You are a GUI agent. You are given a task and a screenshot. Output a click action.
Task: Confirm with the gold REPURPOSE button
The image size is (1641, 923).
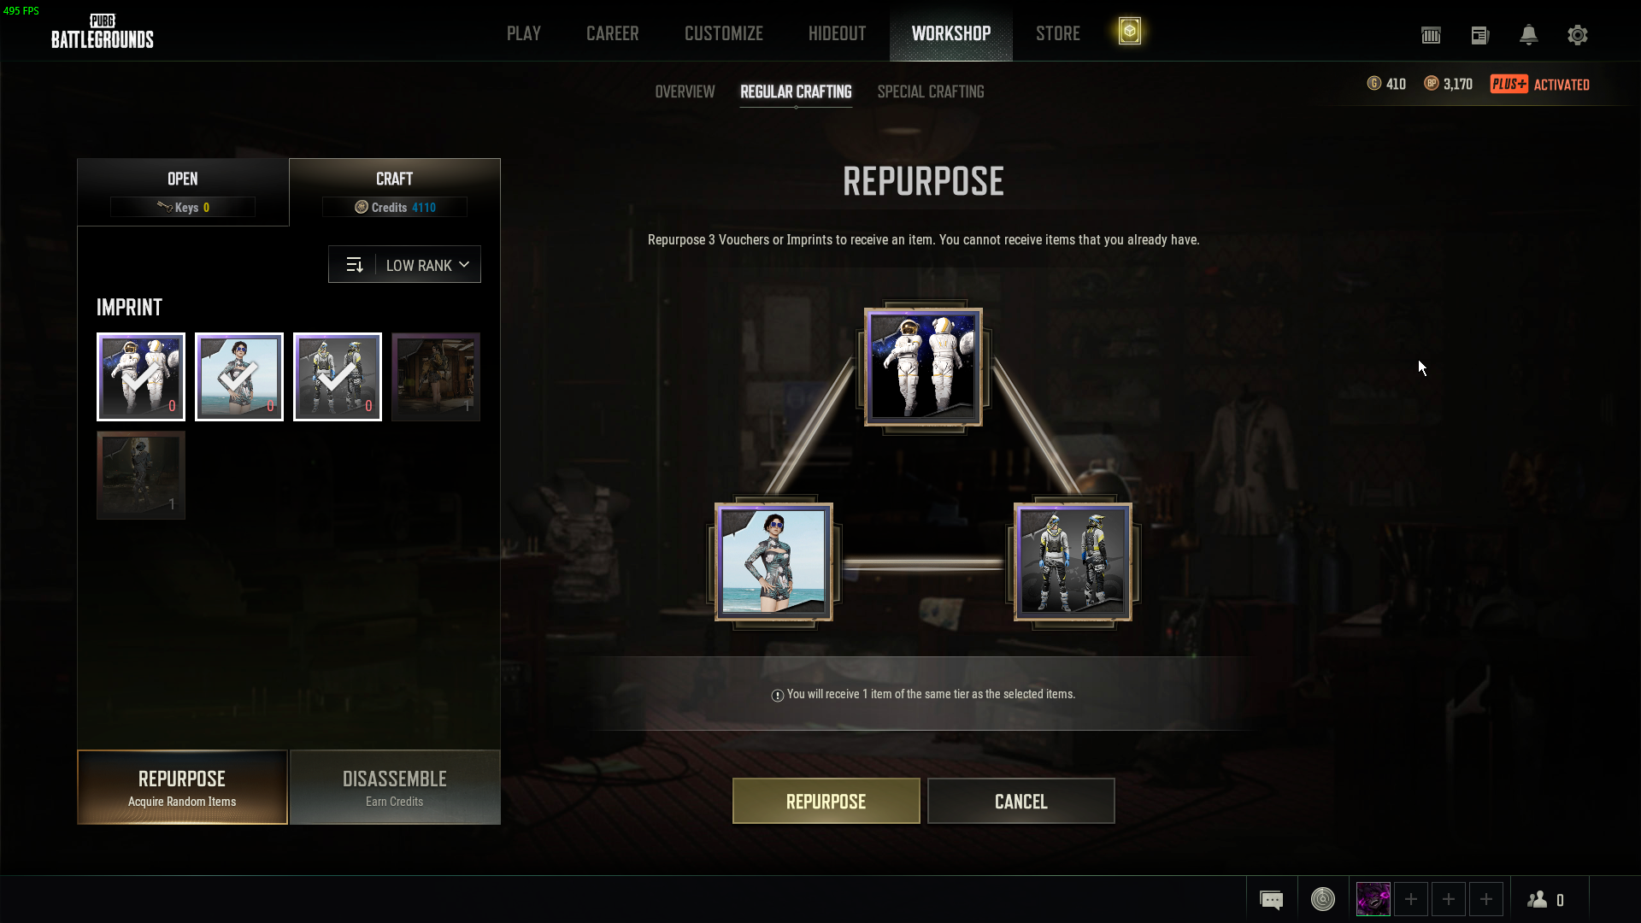[826, 801]
